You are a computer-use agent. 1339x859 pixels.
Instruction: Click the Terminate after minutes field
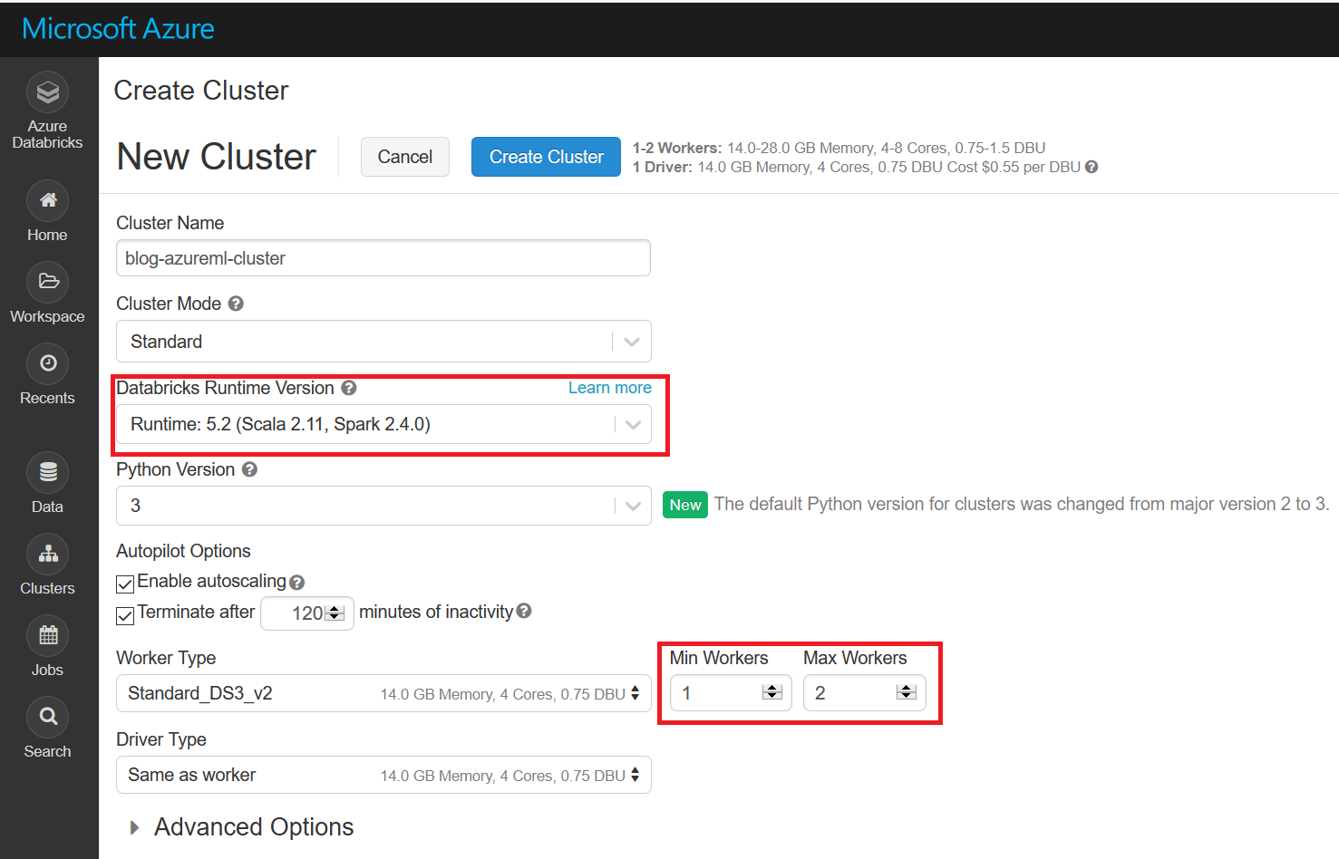307,613
